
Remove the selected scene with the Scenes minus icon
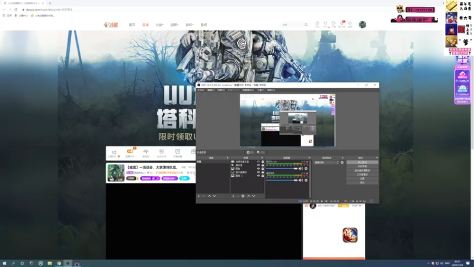pos(203,196)
